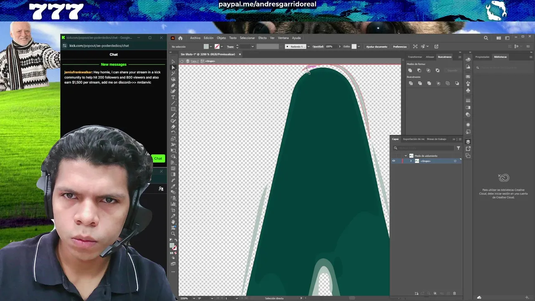Screen dimensions: 535x301
Task: Open the Archivo menu
Action: pos(195,38)
